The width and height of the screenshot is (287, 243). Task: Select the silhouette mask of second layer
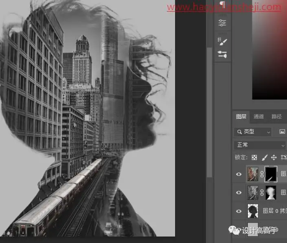271,192
